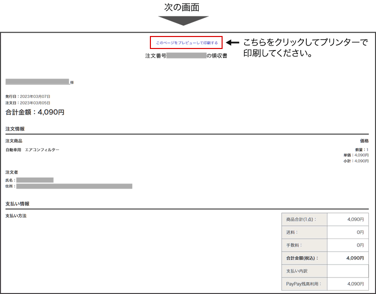Click the 合計金額(税込) table cell
Viewport: 376px width, 294px height.
304,258
